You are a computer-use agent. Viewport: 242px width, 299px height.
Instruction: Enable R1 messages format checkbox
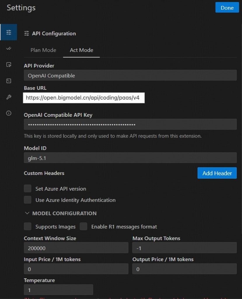[84, 227]
